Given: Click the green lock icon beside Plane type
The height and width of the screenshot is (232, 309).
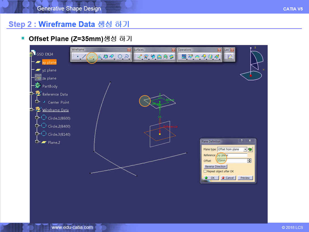Looking at the screenshot, I should pos(250,149).
